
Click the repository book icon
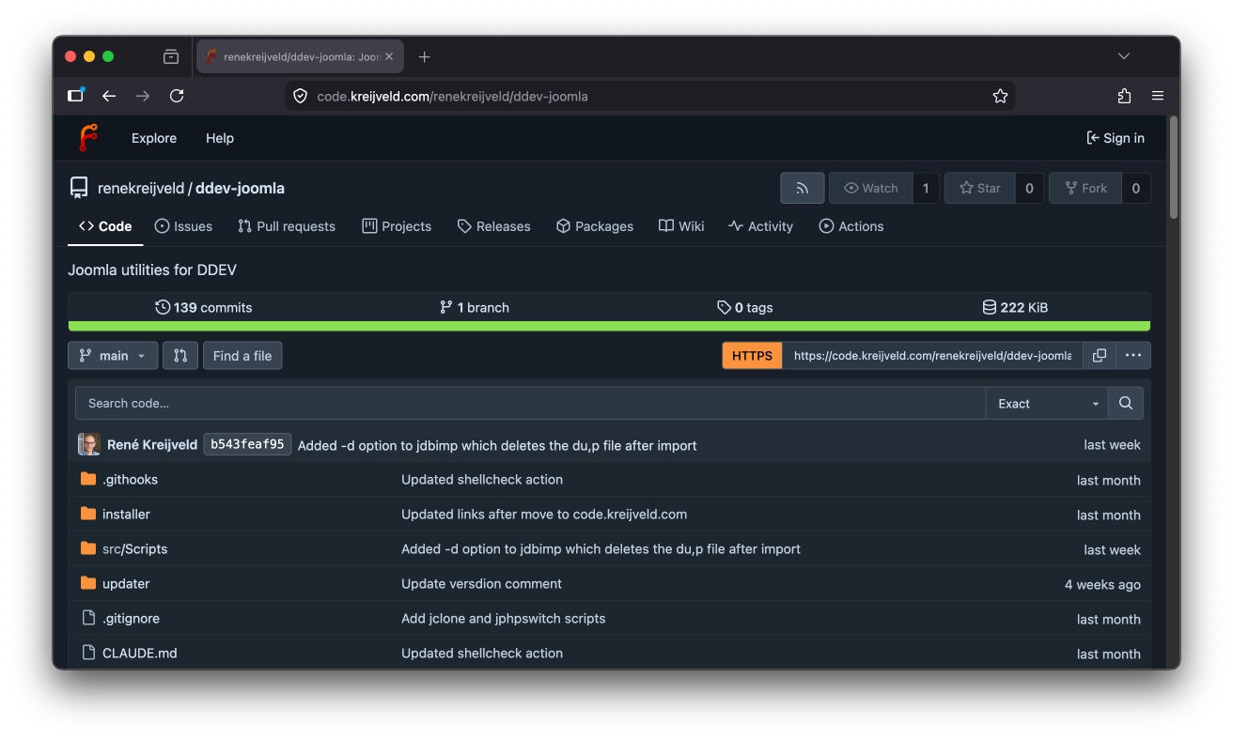pos(79,188)
